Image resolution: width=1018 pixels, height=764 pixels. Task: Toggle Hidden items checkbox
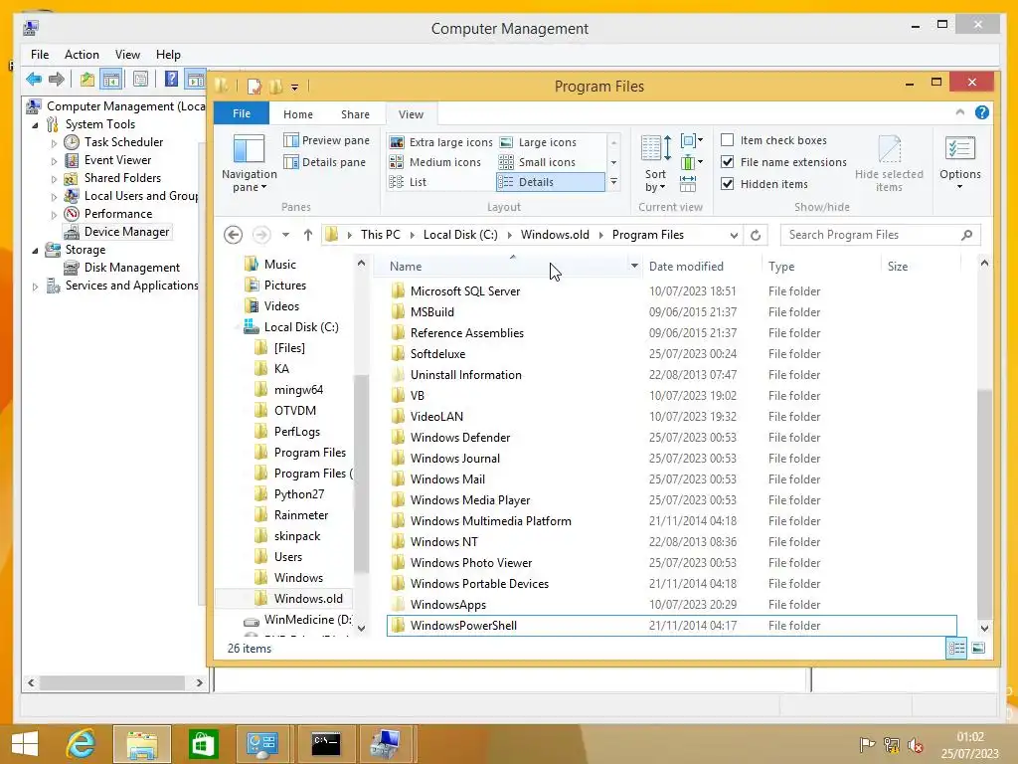click(x=728, y=184)
